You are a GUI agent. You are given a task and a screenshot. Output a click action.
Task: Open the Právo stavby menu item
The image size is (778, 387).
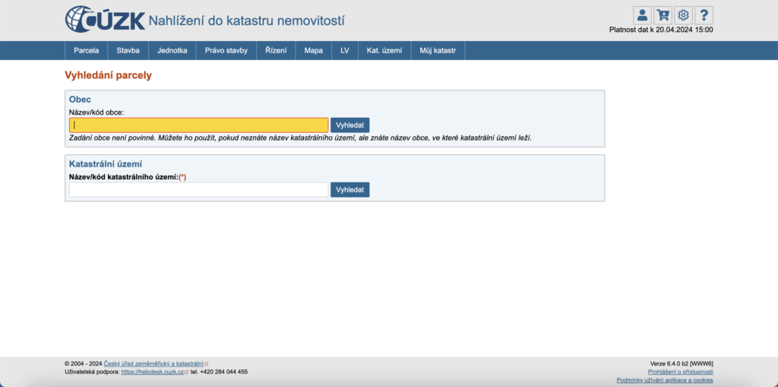[x=226, y=51]
